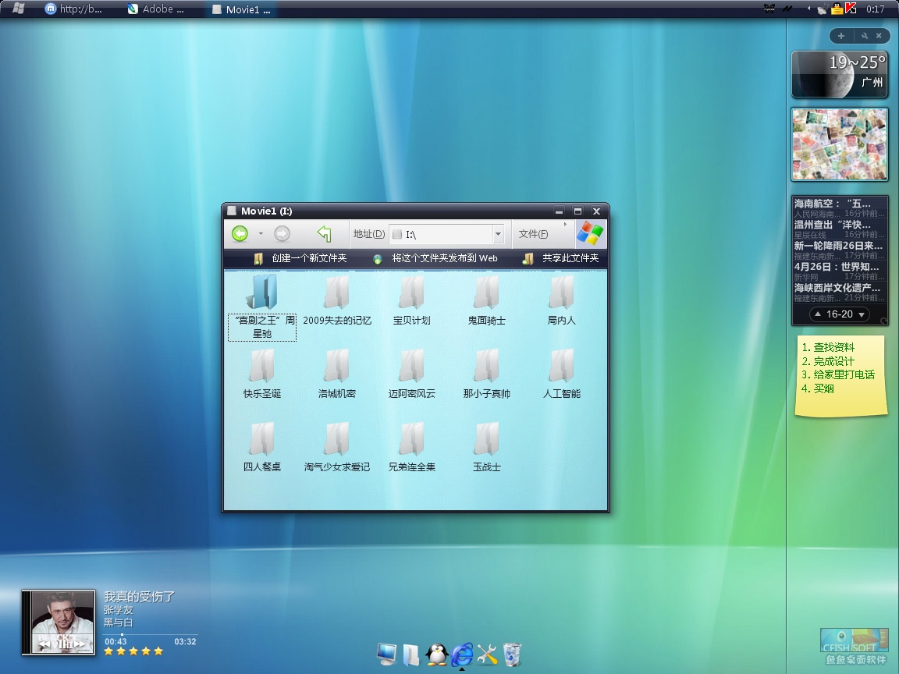Open the 文件(F) menu
Viewport: 899px width, 674px height.
(533, 234)
